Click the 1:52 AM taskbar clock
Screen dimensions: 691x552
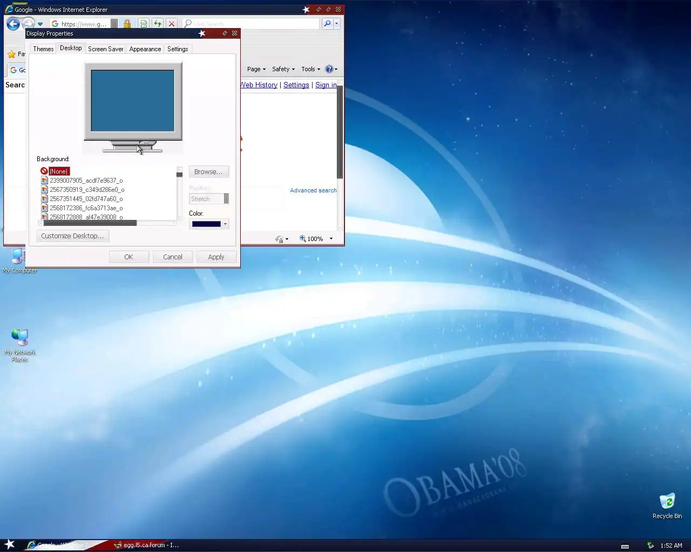(671, 546)
